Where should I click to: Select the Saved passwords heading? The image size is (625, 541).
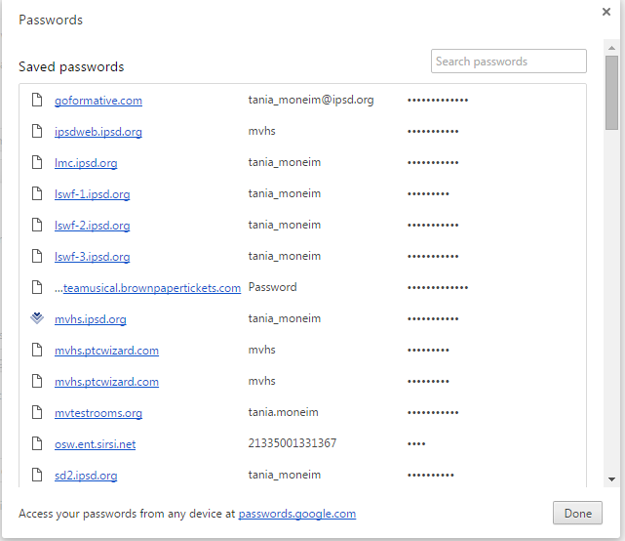pos(71,66)
